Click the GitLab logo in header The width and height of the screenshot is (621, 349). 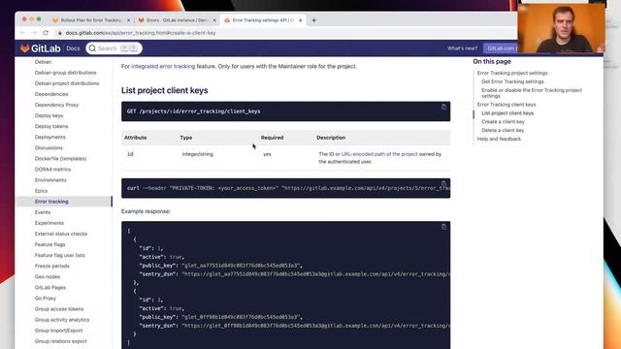pos(41,48)
